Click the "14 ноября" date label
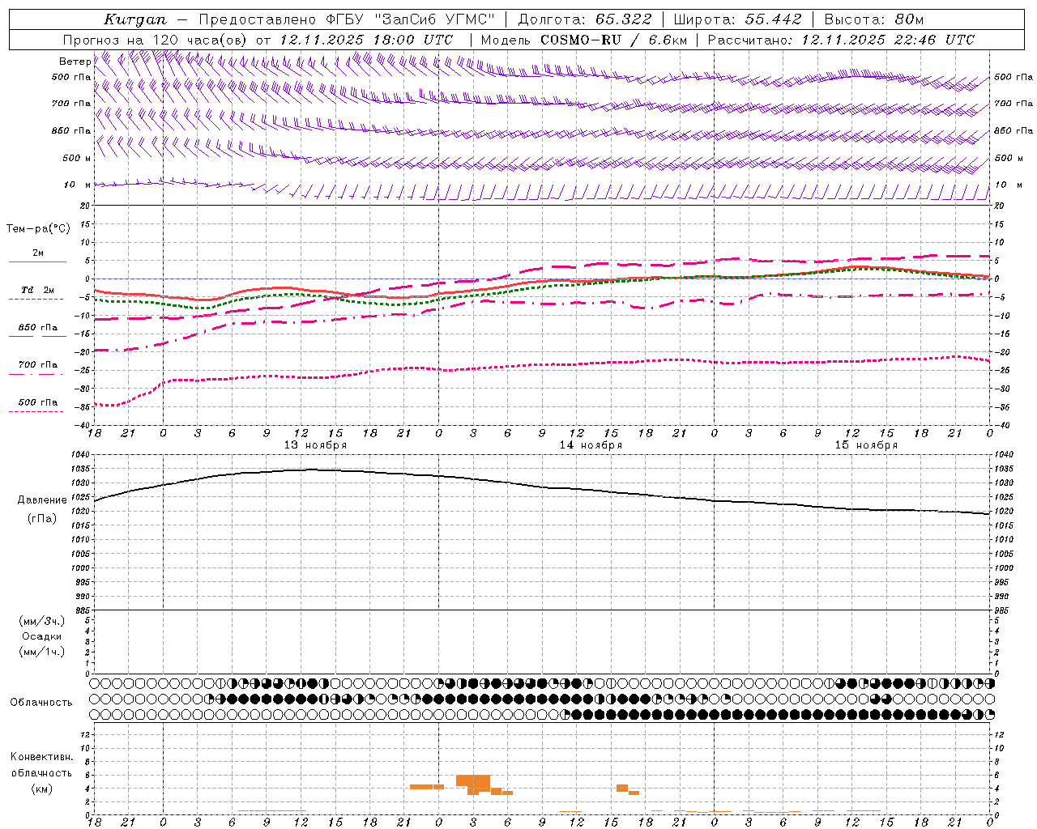Viewport: 1037px width, 829px height. [591, 445]
